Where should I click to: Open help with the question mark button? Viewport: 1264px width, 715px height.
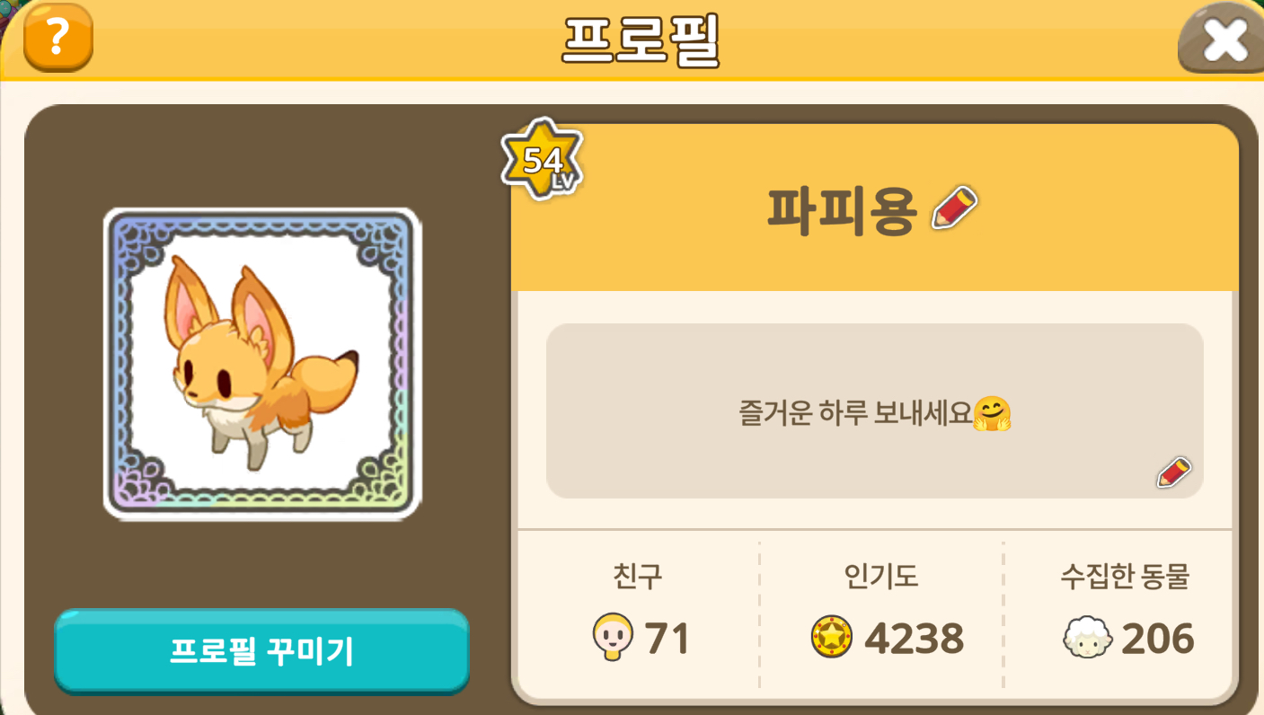pos(58,37)
